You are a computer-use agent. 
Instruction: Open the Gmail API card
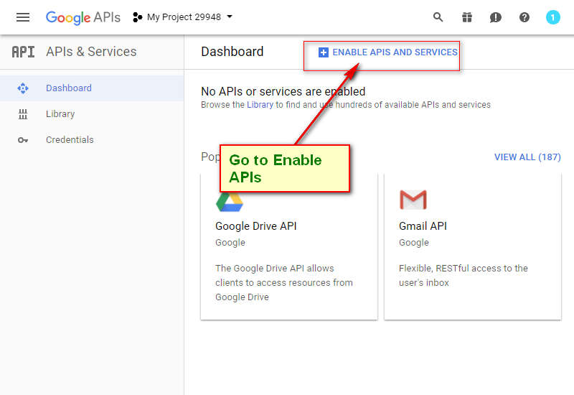point(472,246)
